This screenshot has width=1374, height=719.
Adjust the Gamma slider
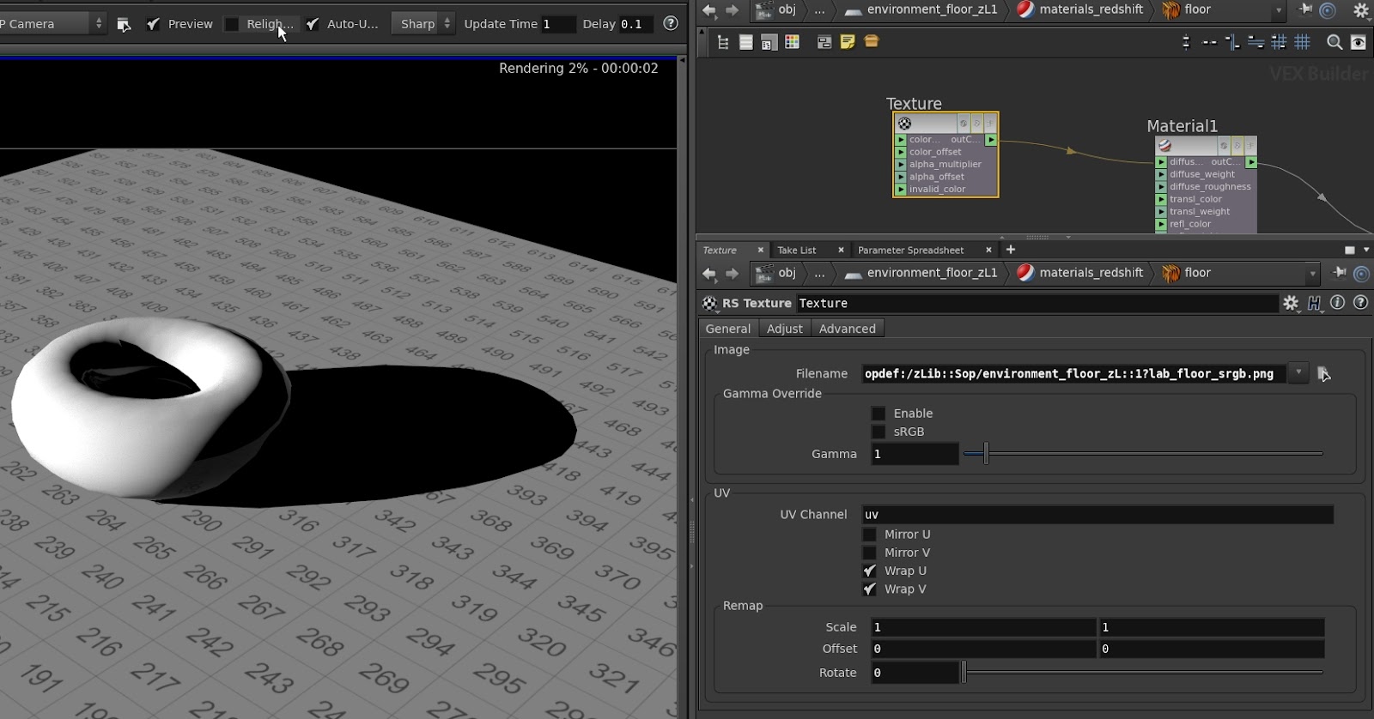1143,453
